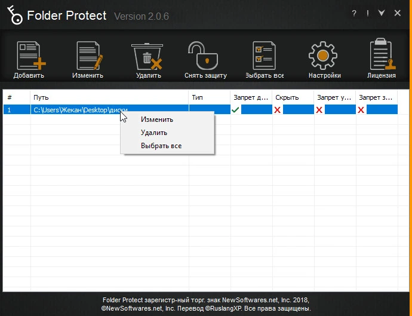412x316 pixels.
Task: Toggle the red X under Запрет з...
Action: tap(361, 110)
